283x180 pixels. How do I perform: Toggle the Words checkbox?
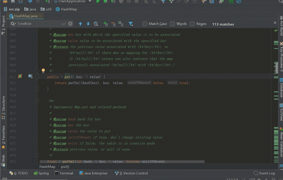pyautogui.click(x=173, y=24)
